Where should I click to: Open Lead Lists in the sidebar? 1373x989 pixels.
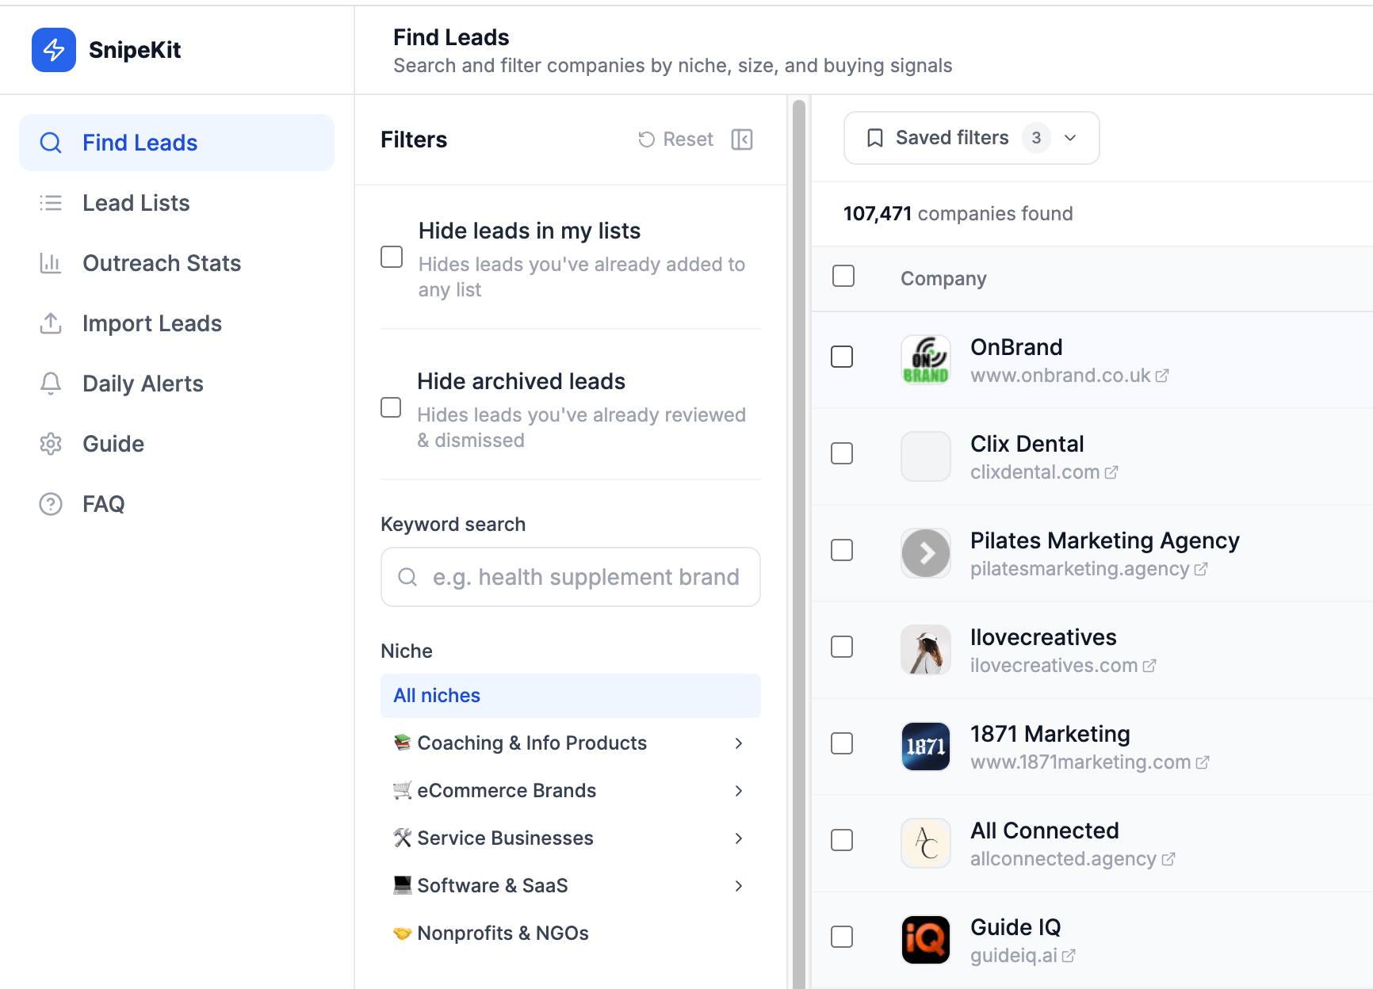(136, 203)
